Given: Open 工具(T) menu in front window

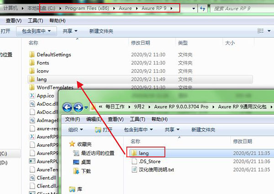Looking at the screenshot, I should pos(137,119).
